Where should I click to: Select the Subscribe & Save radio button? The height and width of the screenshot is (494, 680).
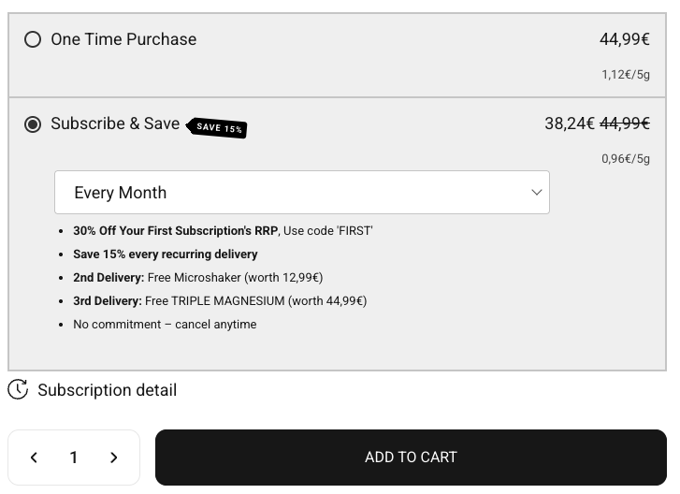[33, 124]
